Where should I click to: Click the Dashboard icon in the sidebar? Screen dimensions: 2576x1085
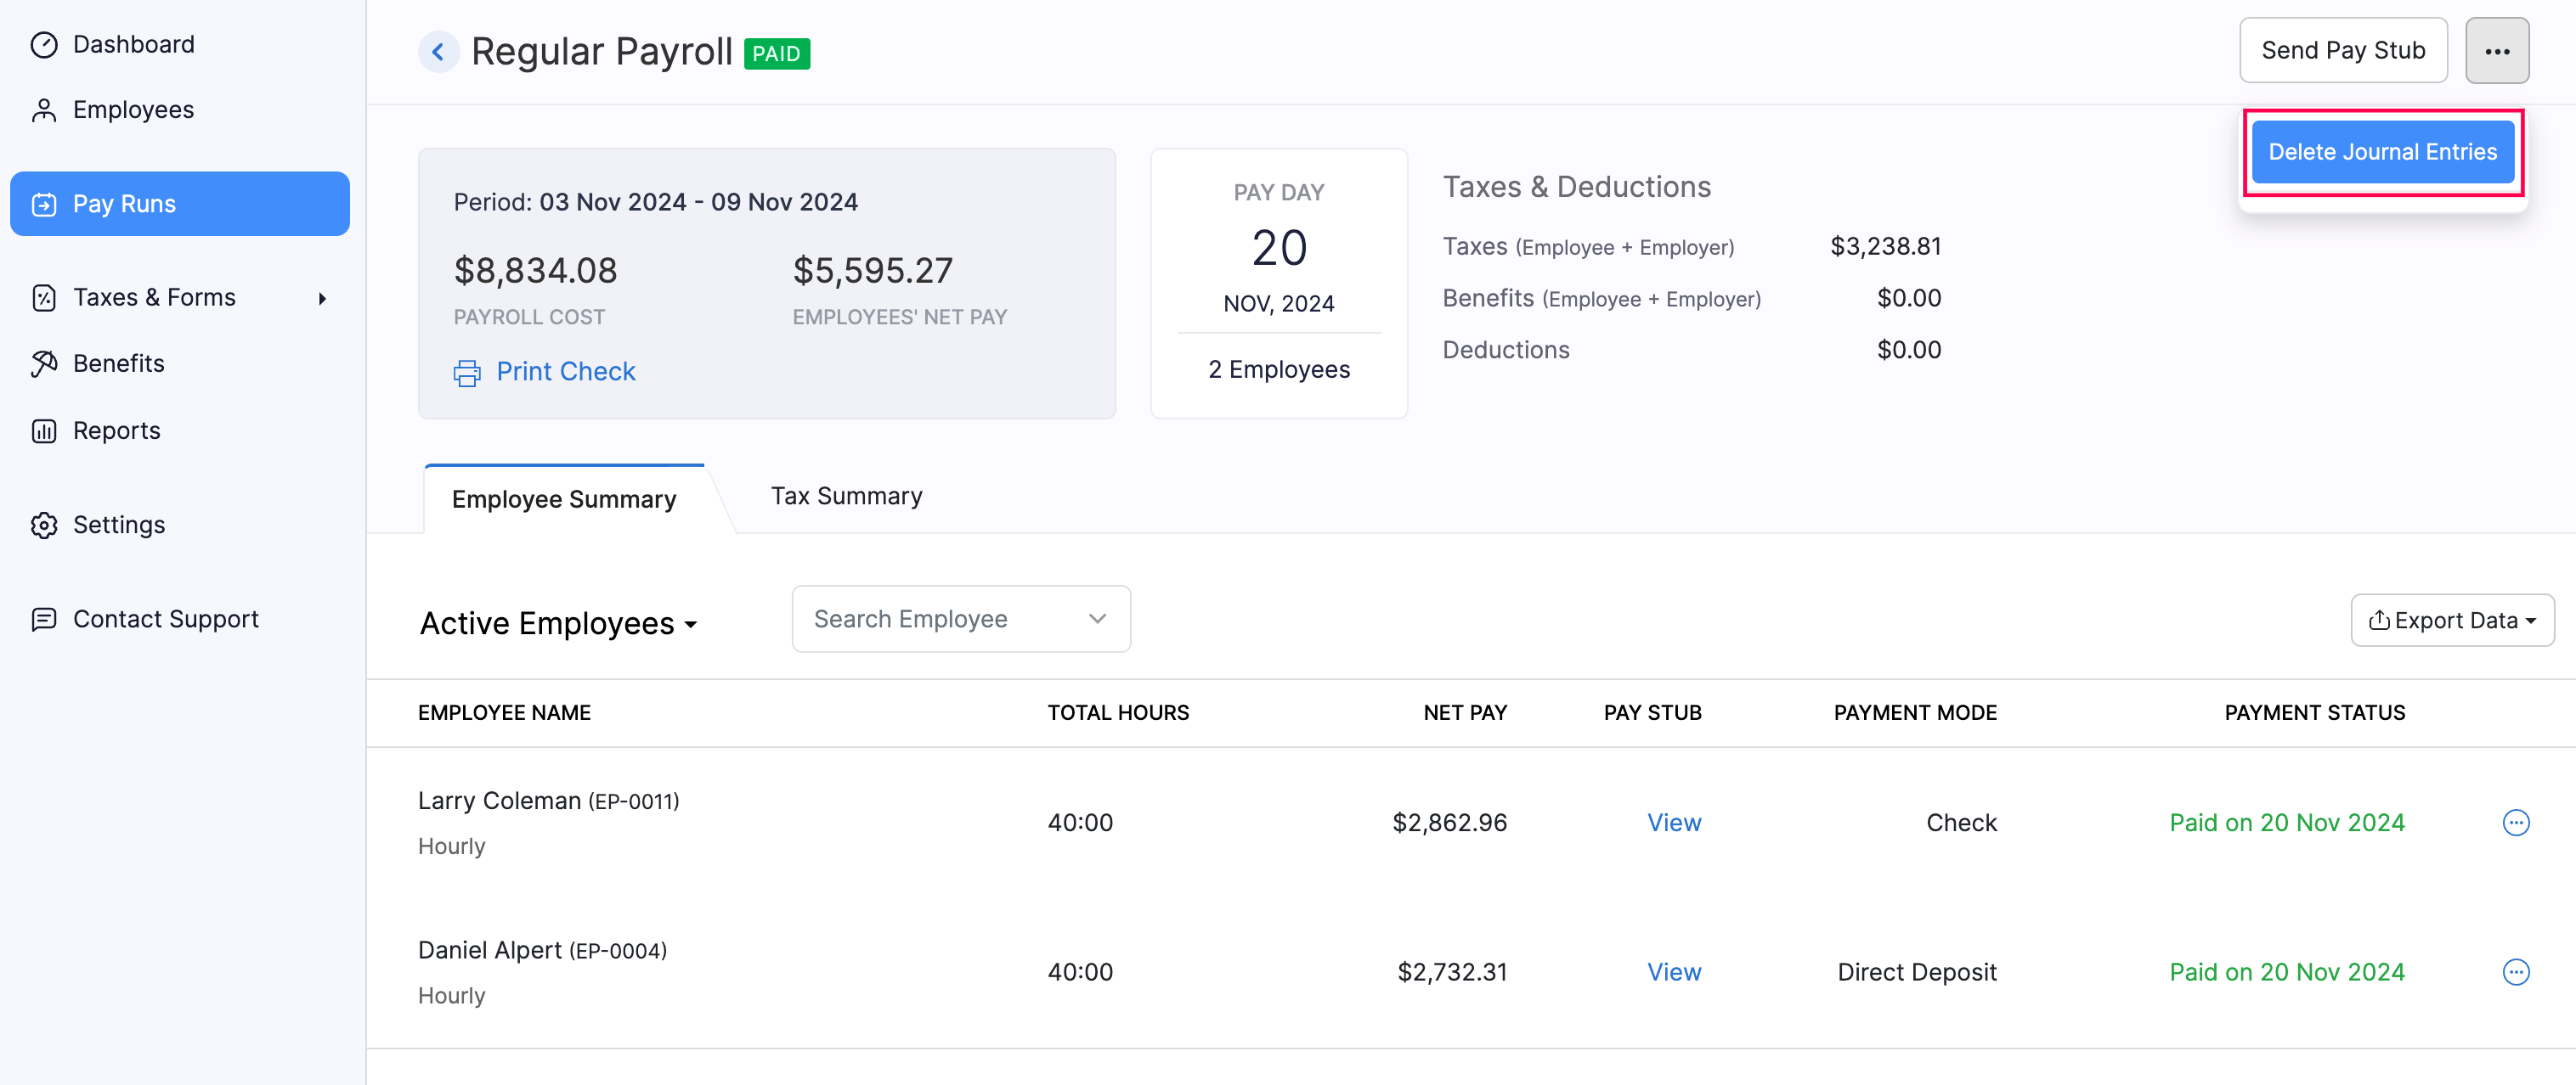click(45, 44)
